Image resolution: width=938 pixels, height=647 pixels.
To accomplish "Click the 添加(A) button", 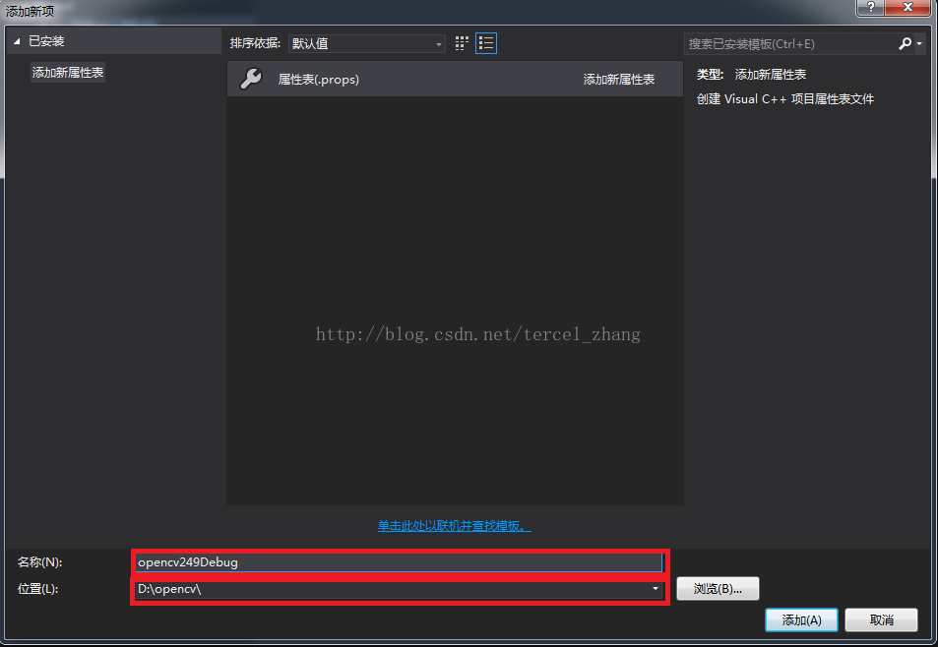I will coord(801,620).
